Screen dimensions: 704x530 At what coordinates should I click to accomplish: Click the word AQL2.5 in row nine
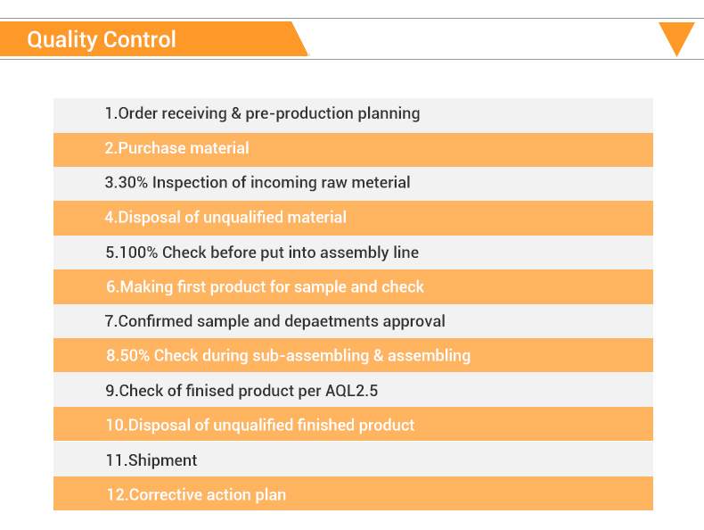[351, 390]
